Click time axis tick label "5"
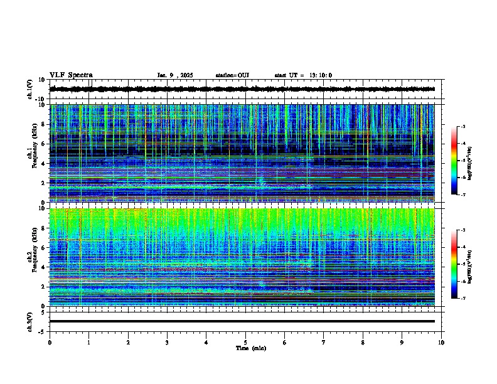 pyautogui.click(x=245, y=343)
